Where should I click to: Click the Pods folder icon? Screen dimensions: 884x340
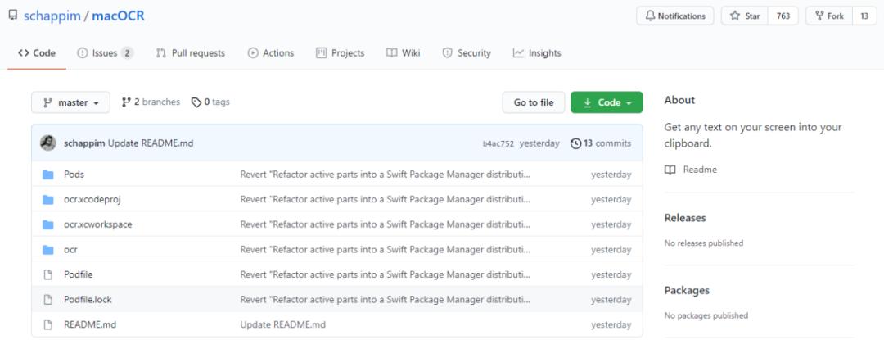click(48, 175)
